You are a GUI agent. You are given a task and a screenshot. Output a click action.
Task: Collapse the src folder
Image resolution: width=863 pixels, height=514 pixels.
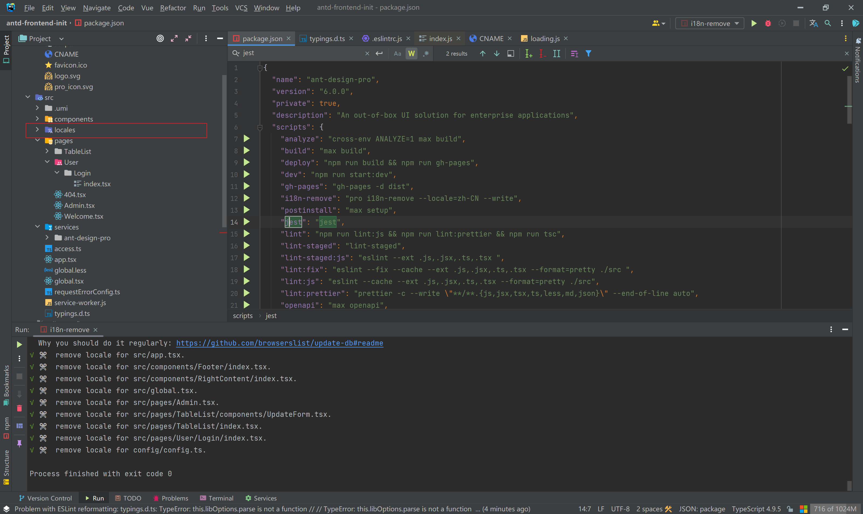coord(28,97)
